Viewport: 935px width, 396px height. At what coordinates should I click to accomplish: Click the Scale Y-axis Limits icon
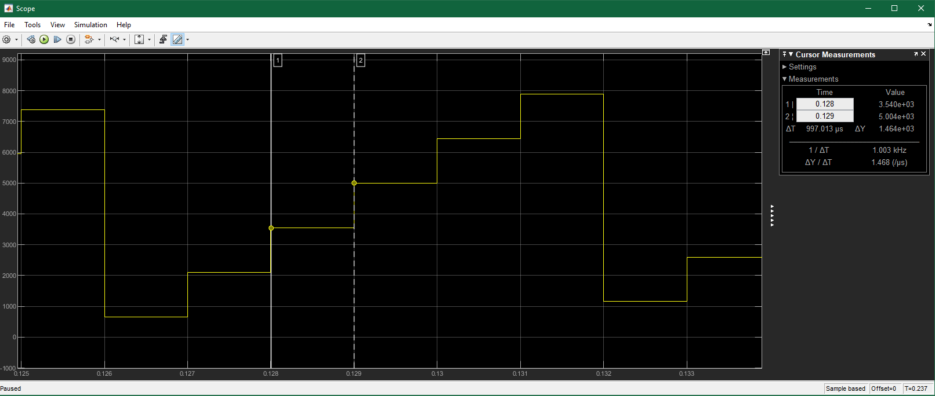click(x=139, y=39)
